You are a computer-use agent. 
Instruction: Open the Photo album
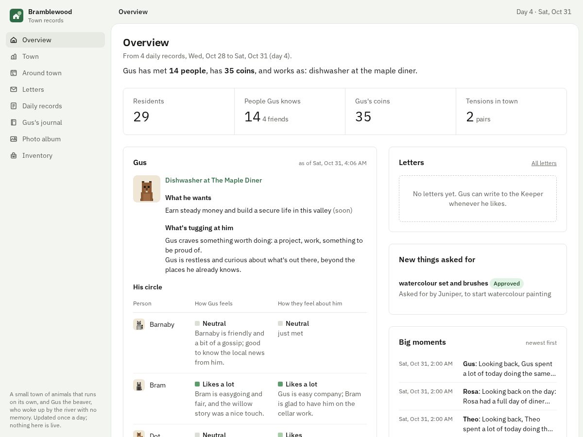pyautogui.click(x=55, y=139)
